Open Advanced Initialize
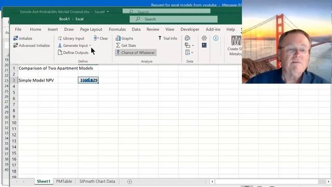This screenshot has height=187, width=332. tap(31, 45)
